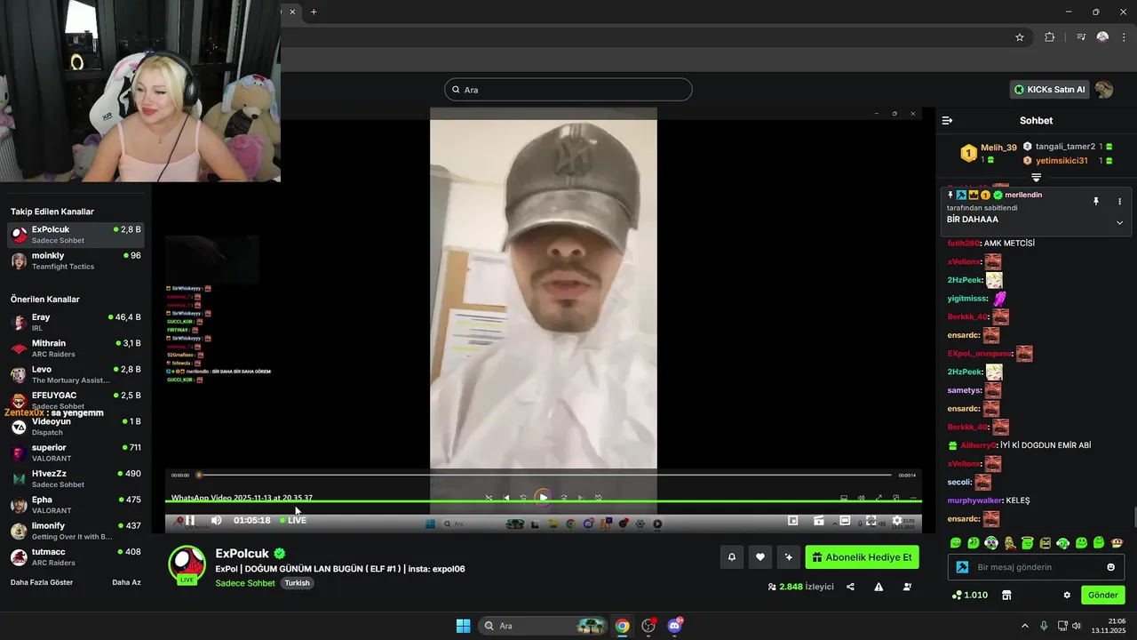Open limonify channel in sidebar
Image resolution: width=1137 pixels, height=640 pixels.
(76, 531)
